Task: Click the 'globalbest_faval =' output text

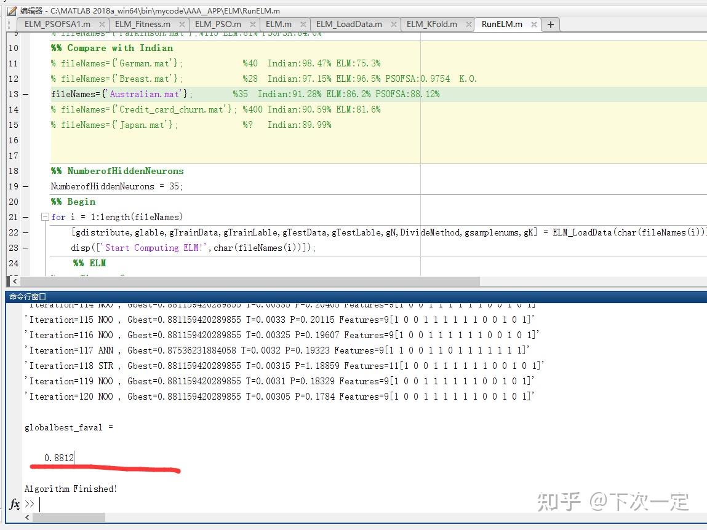Action: point(68,427)
